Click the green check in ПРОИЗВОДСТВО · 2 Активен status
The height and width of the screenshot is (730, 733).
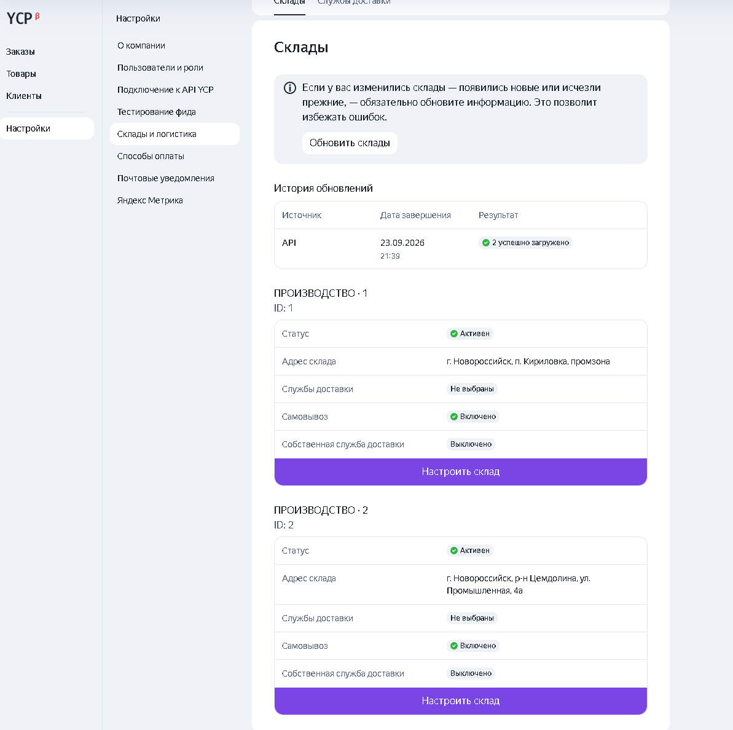453,551
